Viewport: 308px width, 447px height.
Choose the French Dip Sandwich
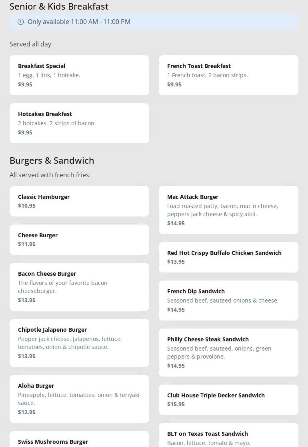pos(228,301)
